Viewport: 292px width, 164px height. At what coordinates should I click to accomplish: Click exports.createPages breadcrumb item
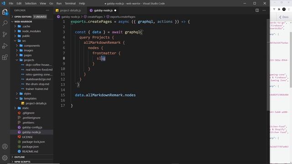point(120,17)
